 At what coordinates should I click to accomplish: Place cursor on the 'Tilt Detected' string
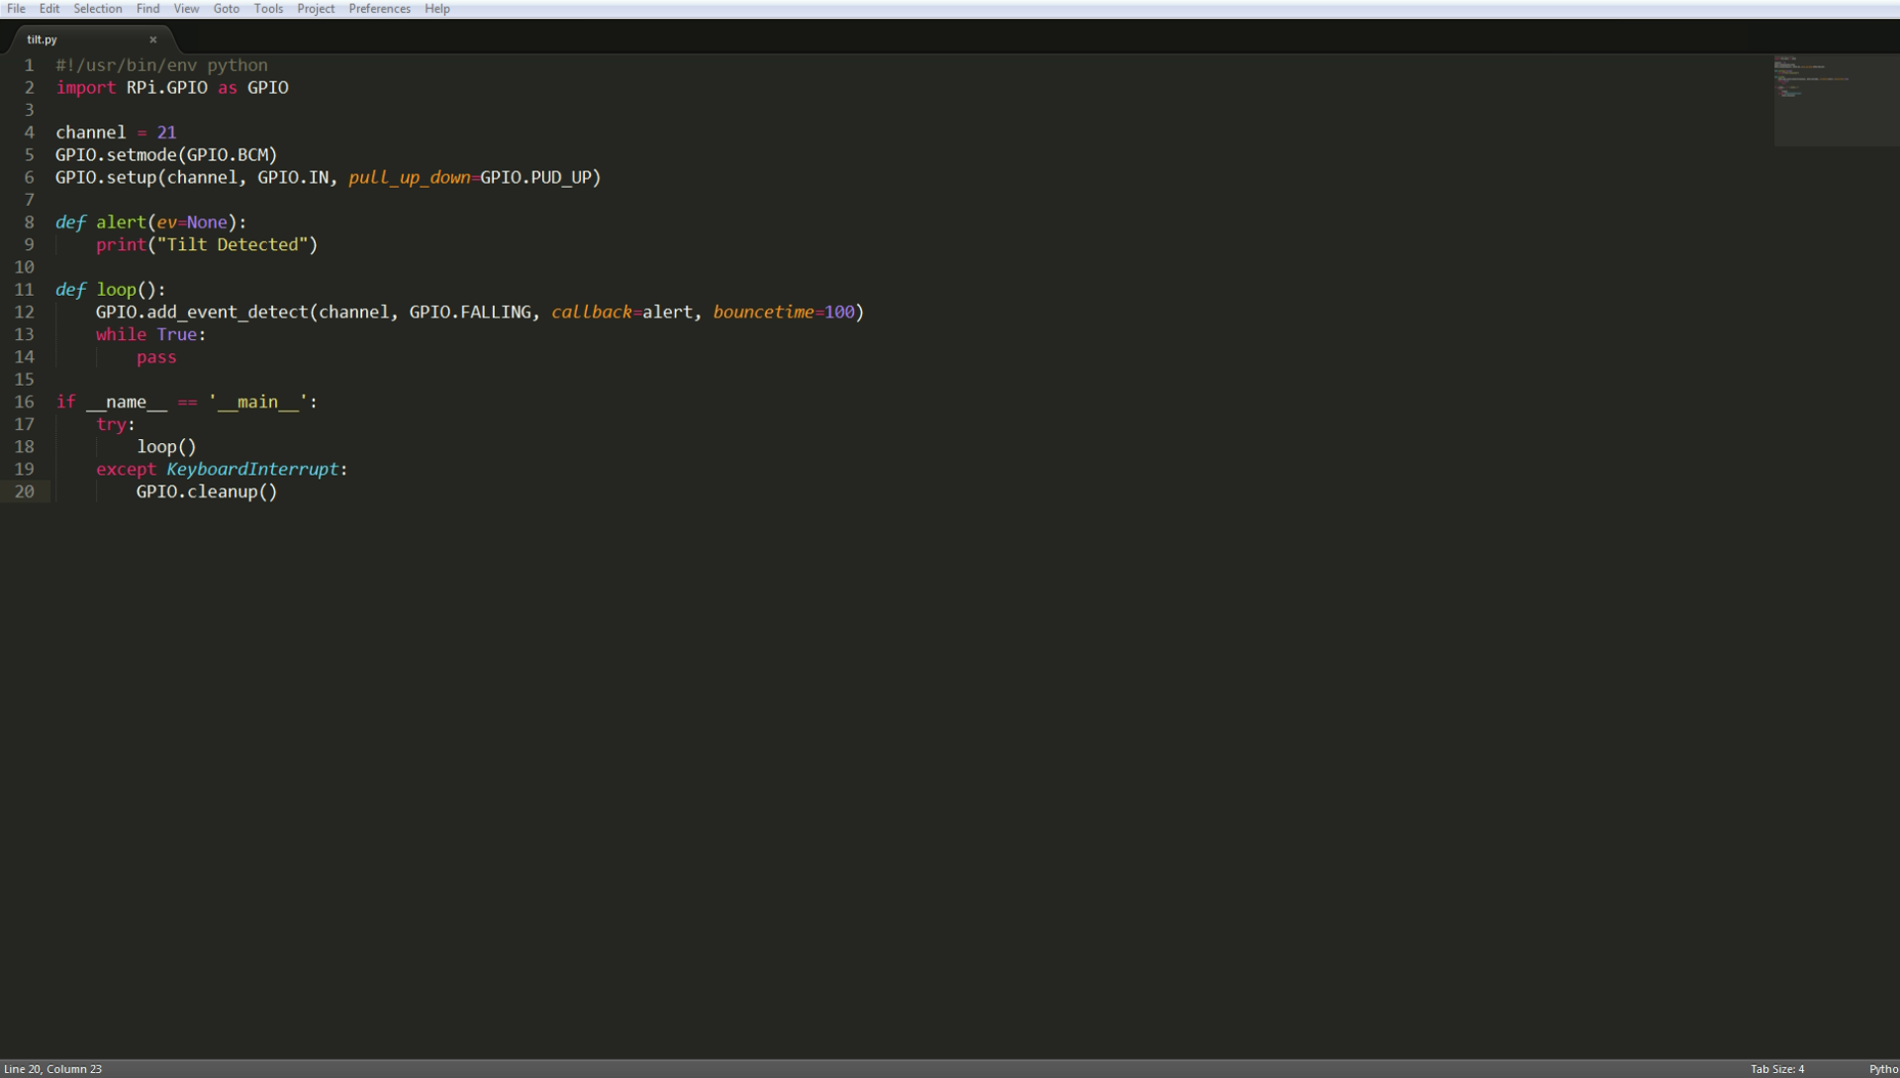coord(236,245)
